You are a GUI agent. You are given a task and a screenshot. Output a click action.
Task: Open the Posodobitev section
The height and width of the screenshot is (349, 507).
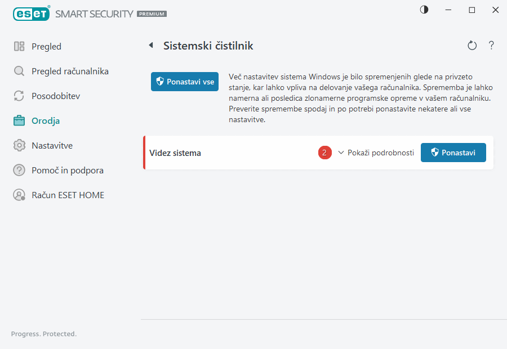(x=56, y=96)
